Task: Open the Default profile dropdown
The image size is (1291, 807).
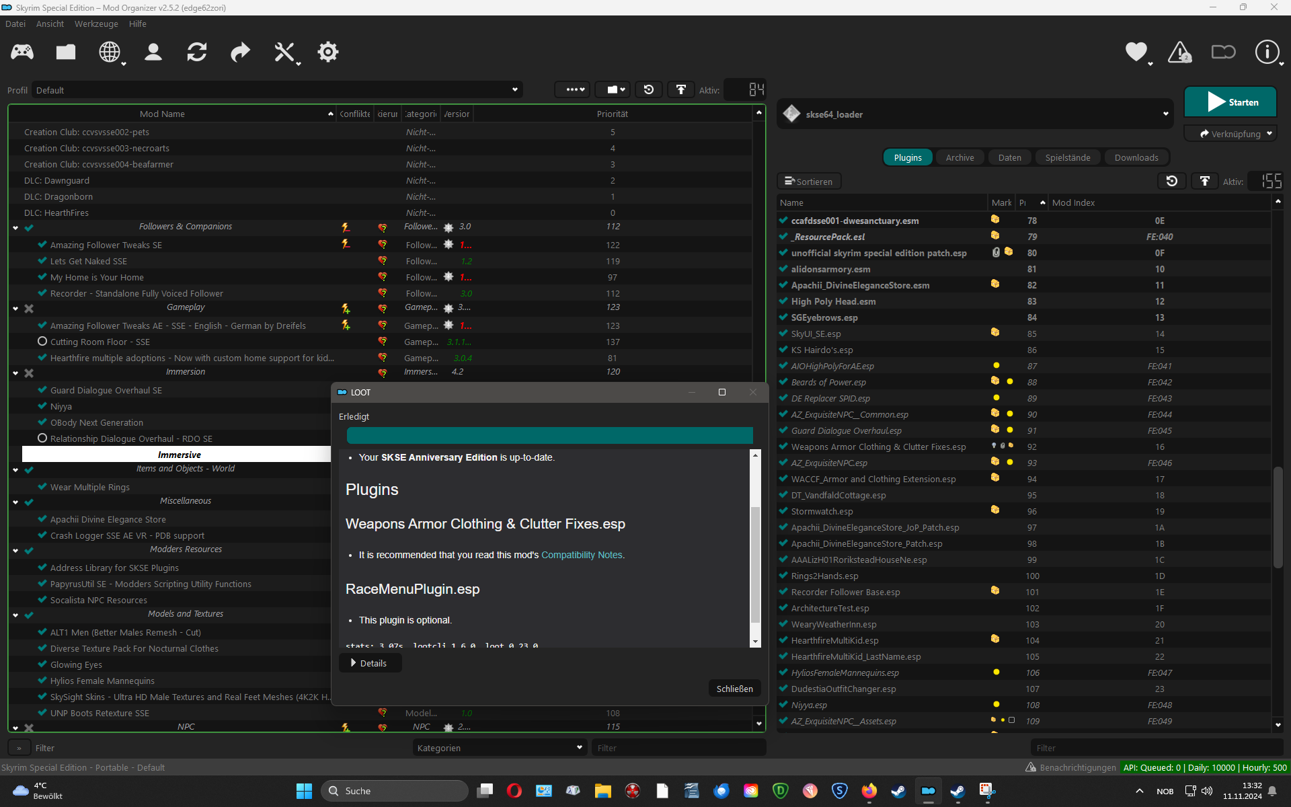Action: coord(277,90)
